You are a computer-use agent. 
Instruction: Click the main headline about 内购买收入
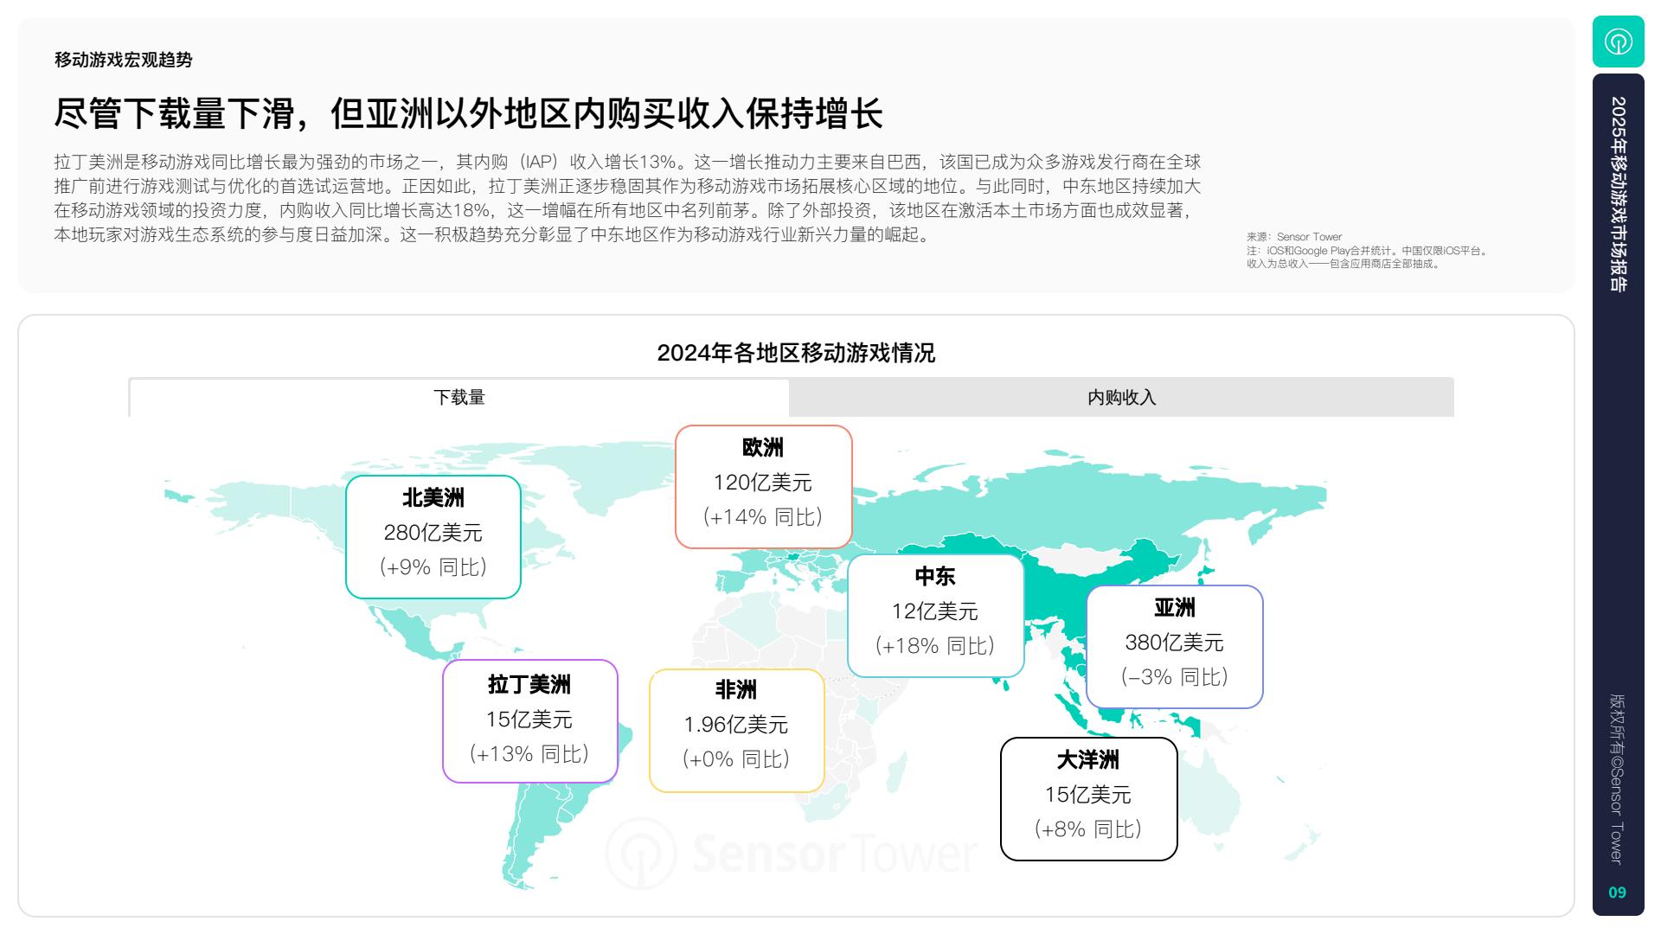pyautogui.click(x=468, y=114)
